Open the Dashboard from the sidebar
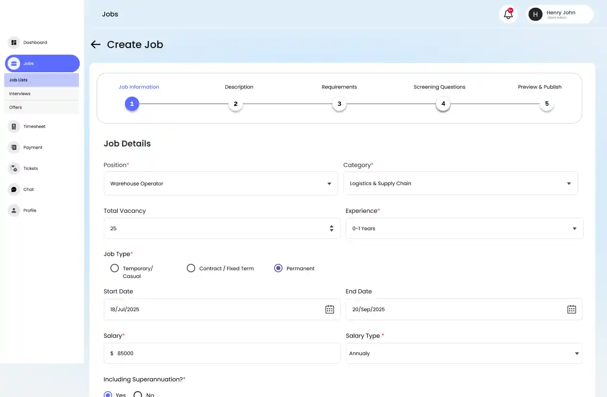Screen dimensions: 607x397 point(35,42)
